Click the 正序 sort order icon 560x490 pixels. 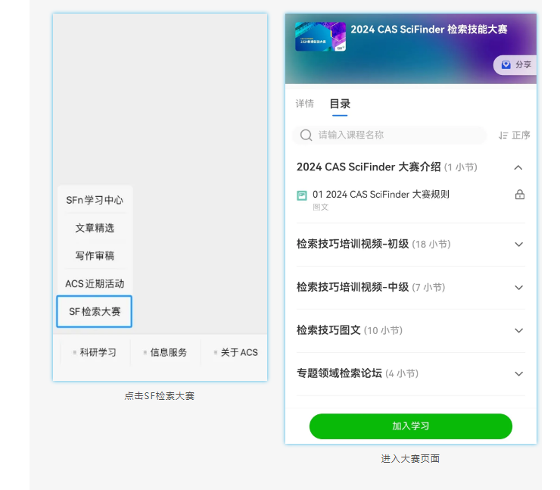503,136
